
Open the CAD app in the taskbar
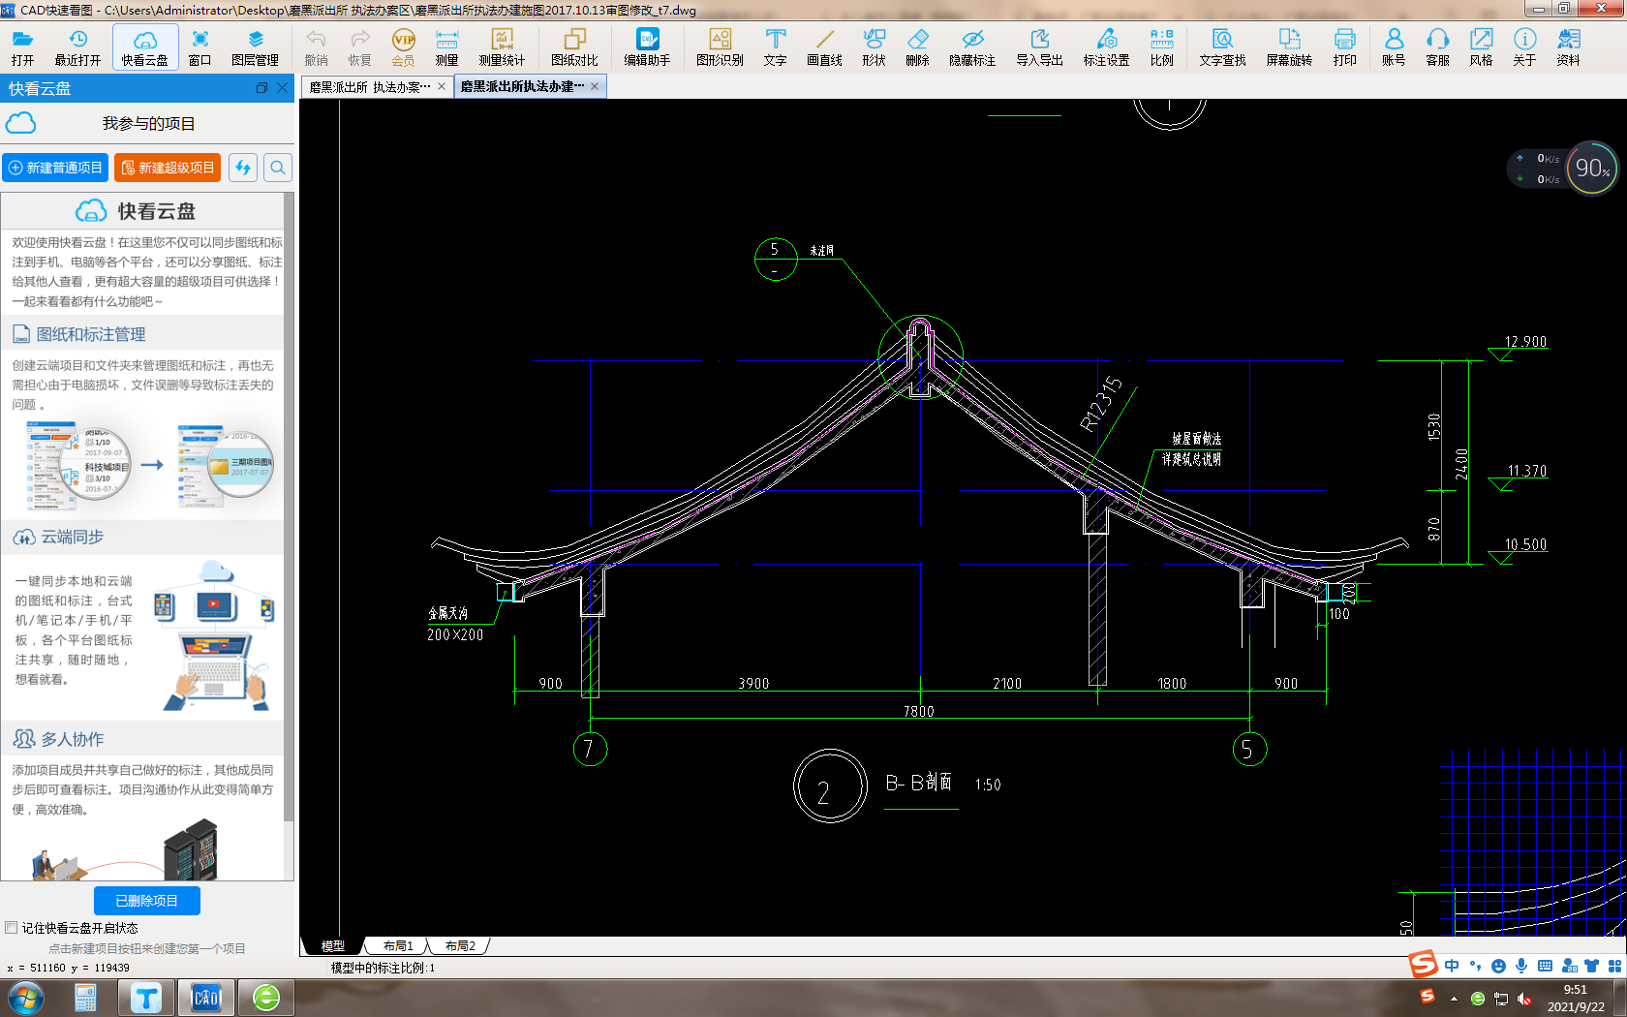(x=206, y=998)
